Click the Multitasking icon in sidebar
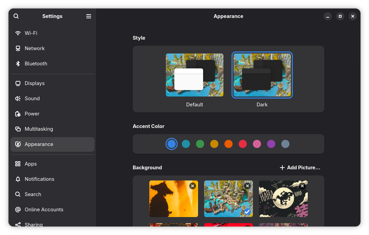 tap(18, 129)
